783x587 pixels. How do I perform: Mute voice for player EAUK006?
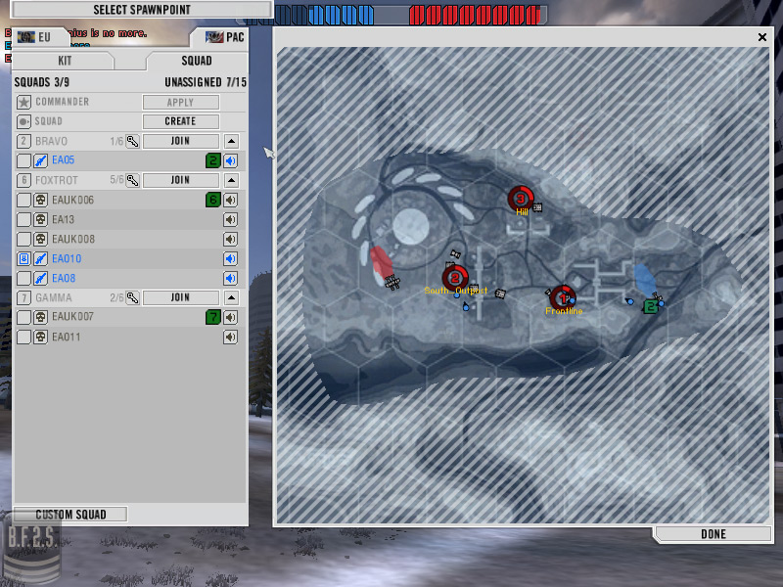pos(230,200)
